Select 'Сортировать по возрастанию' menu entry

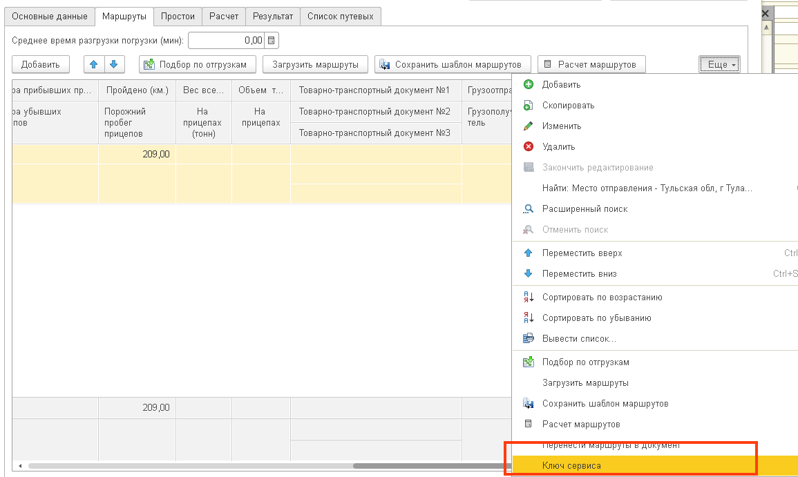tap(602, 298)
